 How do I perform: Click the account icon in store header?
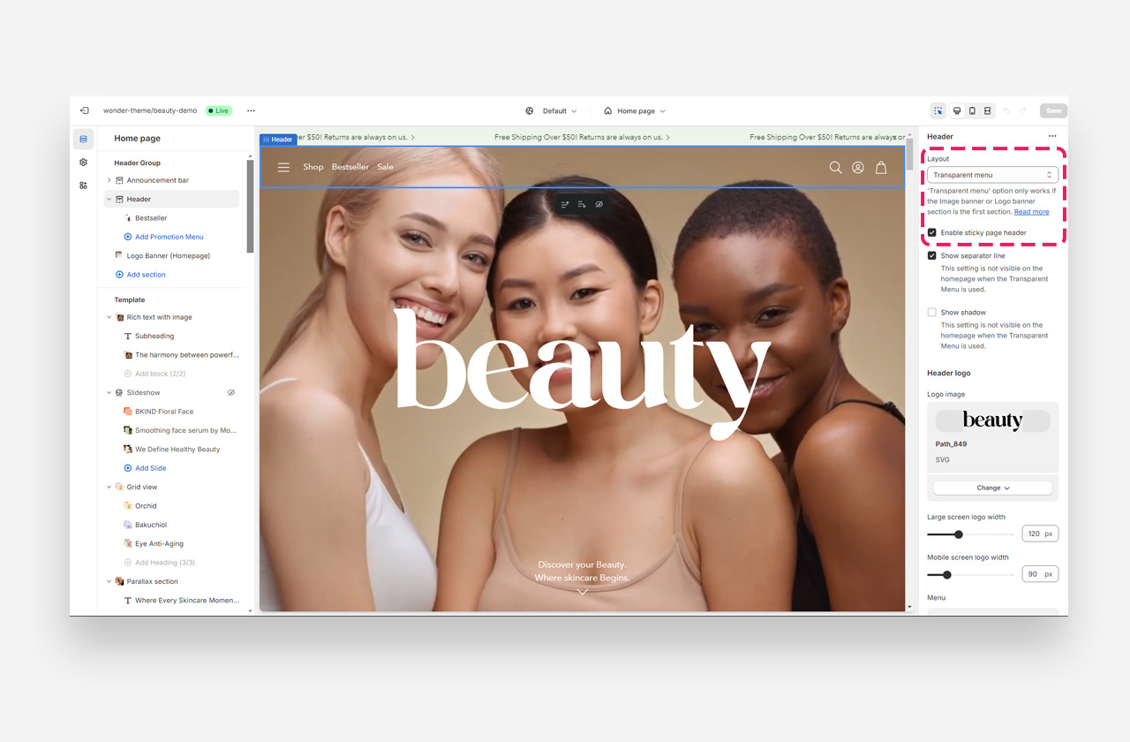[x=857, y=168]
